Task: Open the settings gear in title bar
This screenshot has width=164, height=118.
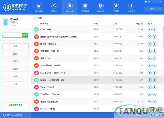Action: pos(149,2)
